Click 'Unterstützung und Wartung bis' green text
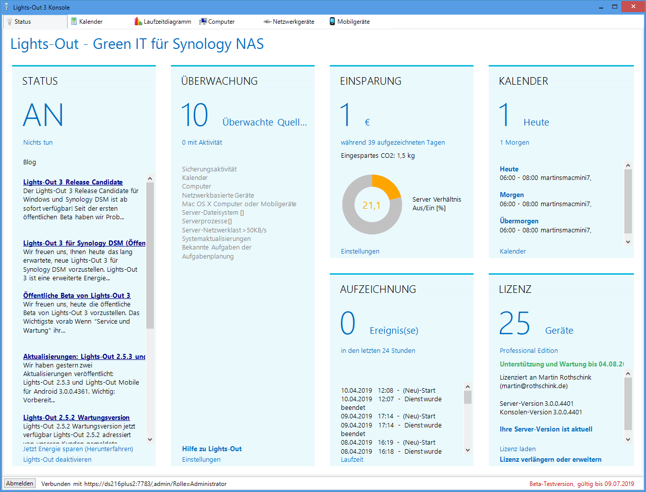Image resolution: width=646 pixels, height=492 pixels. [x=562, y=364]
